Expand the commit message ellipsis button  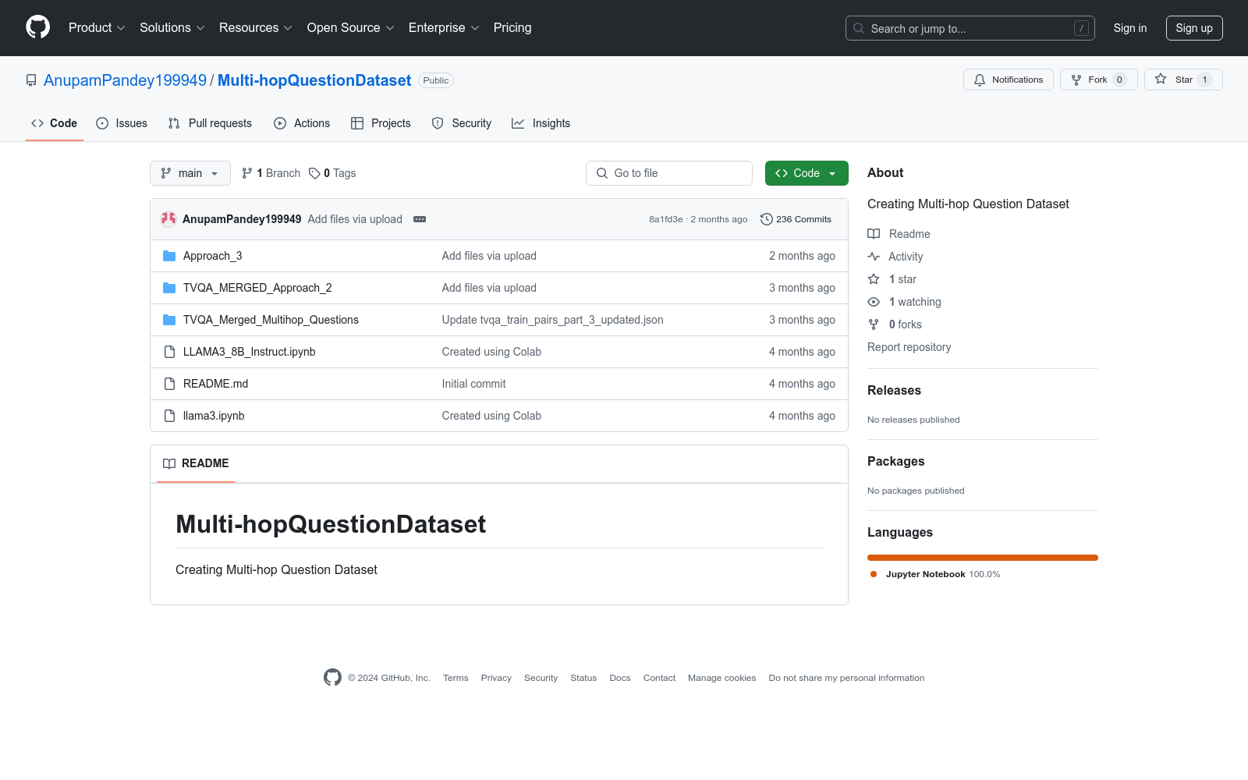pos(420,219)
